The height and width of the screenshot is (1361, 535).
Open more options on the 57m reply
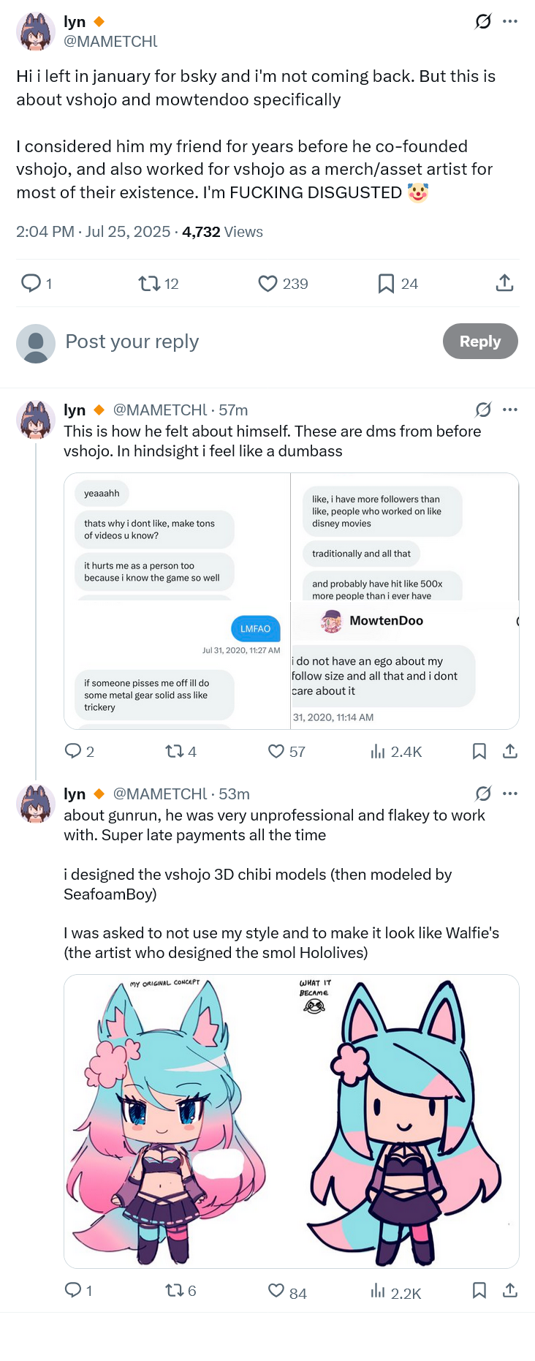pyautogui.click(x=510, y=410)
